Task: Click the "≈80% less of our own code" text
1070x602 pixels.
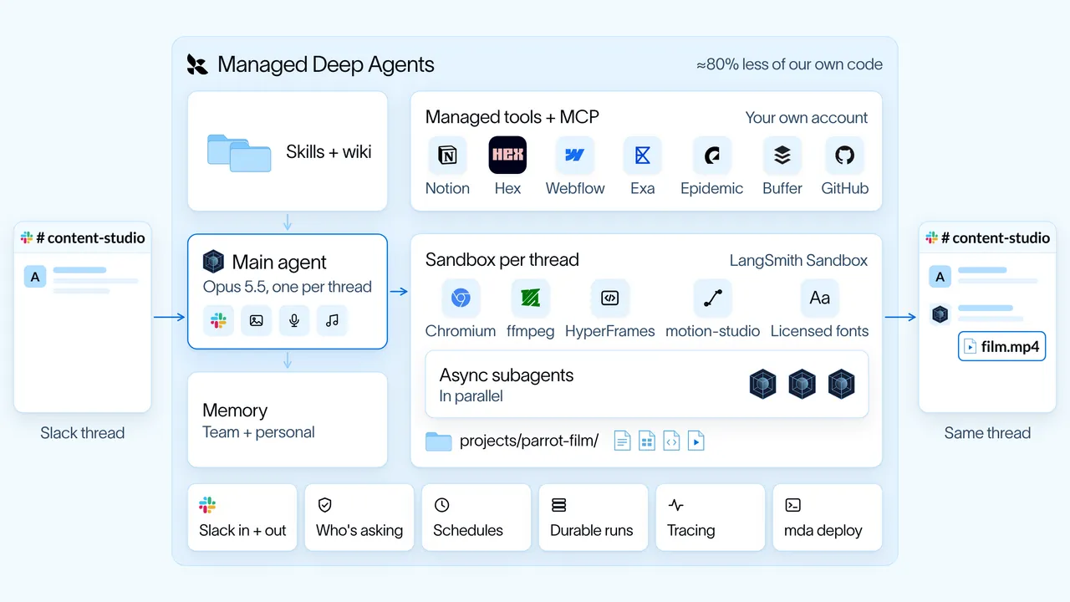Action: pyautogui.click(x=789, y=64)
